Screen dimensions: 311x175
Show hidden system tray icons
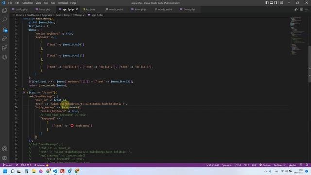pyautogui.click(x=266, y=171)
